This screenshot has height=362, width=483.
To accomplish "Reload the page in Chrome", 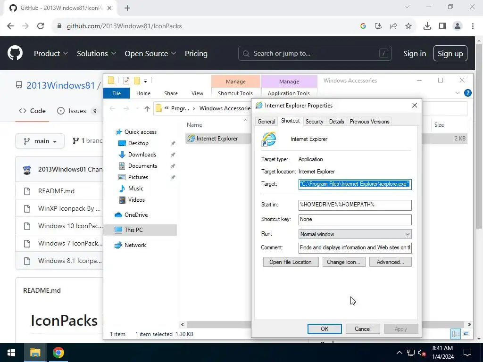I will 41,26.
